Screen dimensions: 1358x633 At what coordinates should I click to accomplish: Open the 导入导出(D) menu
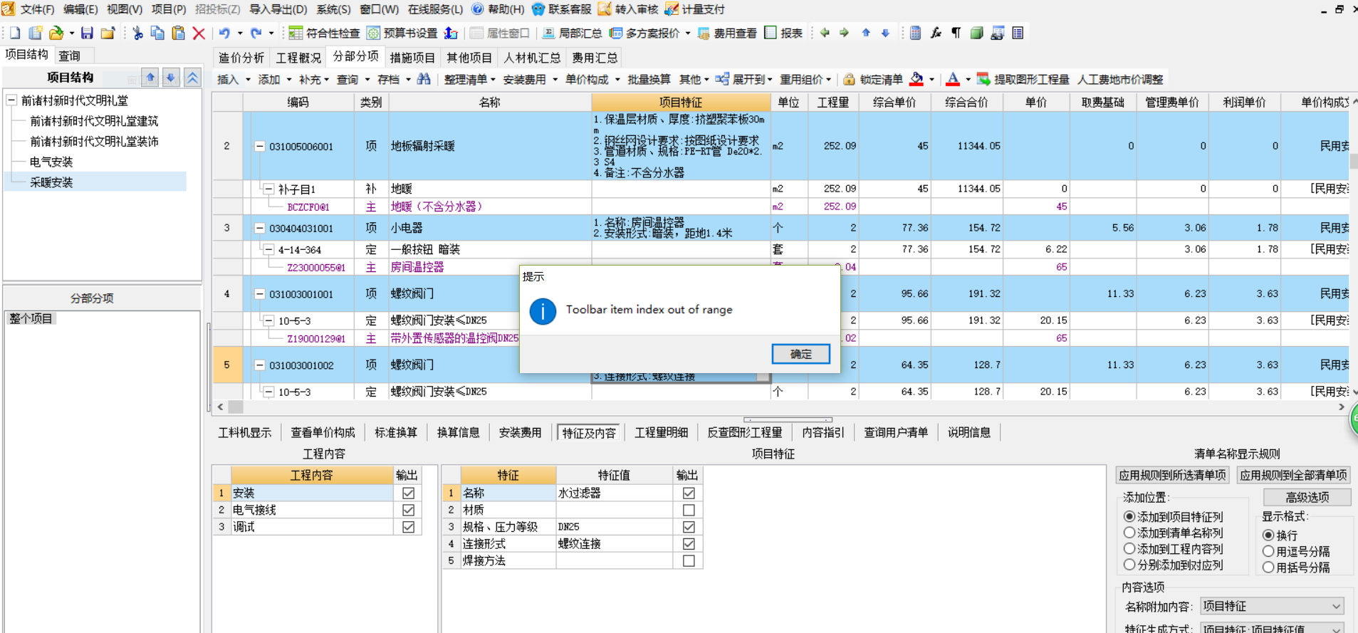278,9
